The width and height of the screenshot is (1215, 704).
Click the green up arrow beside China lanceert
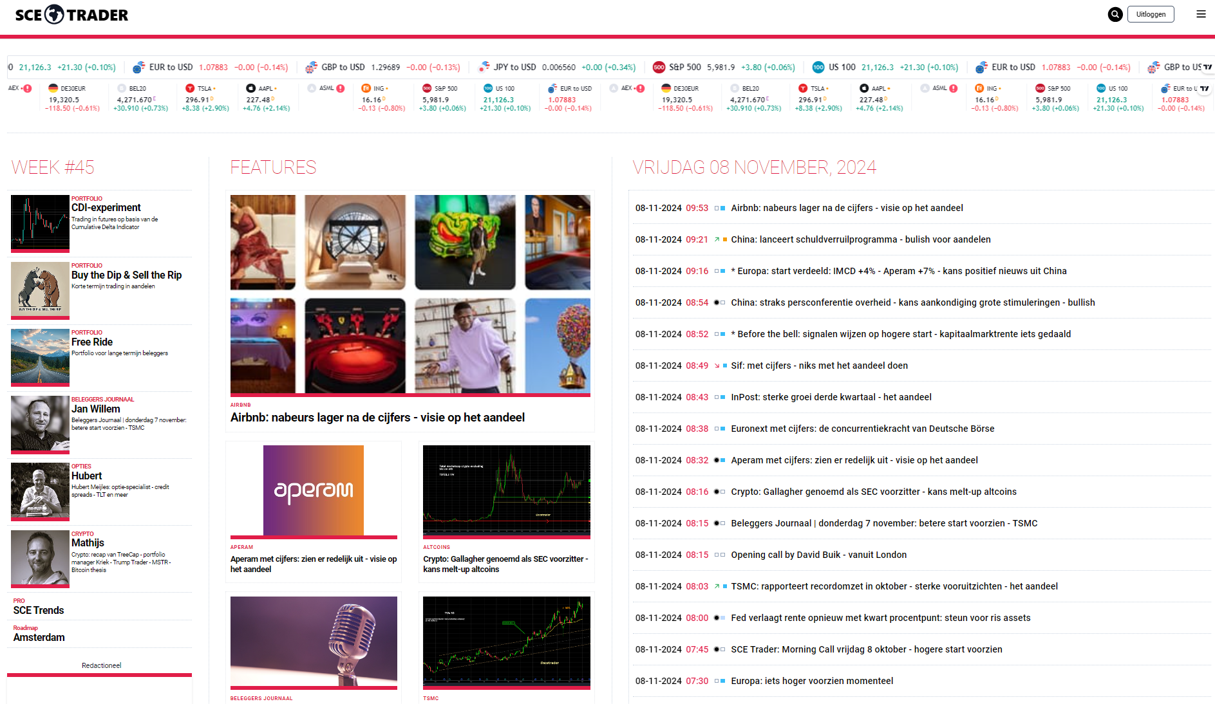tap(717, 239)
